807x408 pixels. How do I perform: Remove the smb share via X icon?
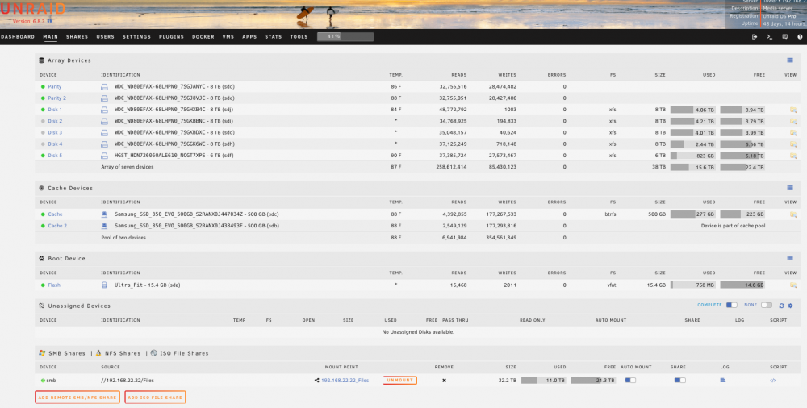tap(444, 381)
